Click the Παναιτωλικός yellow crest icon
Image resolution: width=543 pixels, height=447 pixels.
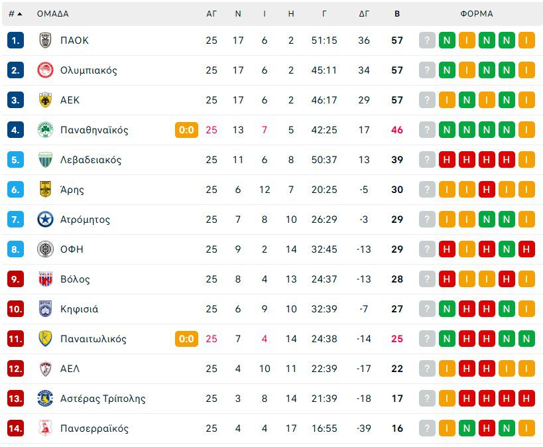click(45, 339)
